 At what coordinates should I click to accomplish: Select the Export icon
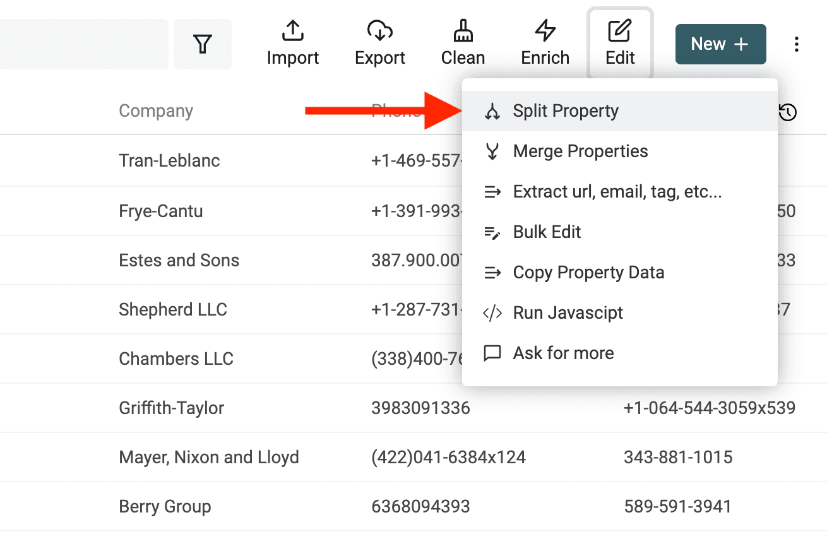[379, 41]
